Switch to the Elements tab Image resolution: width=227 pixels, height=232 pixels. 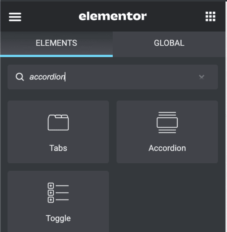click(56, 43)
